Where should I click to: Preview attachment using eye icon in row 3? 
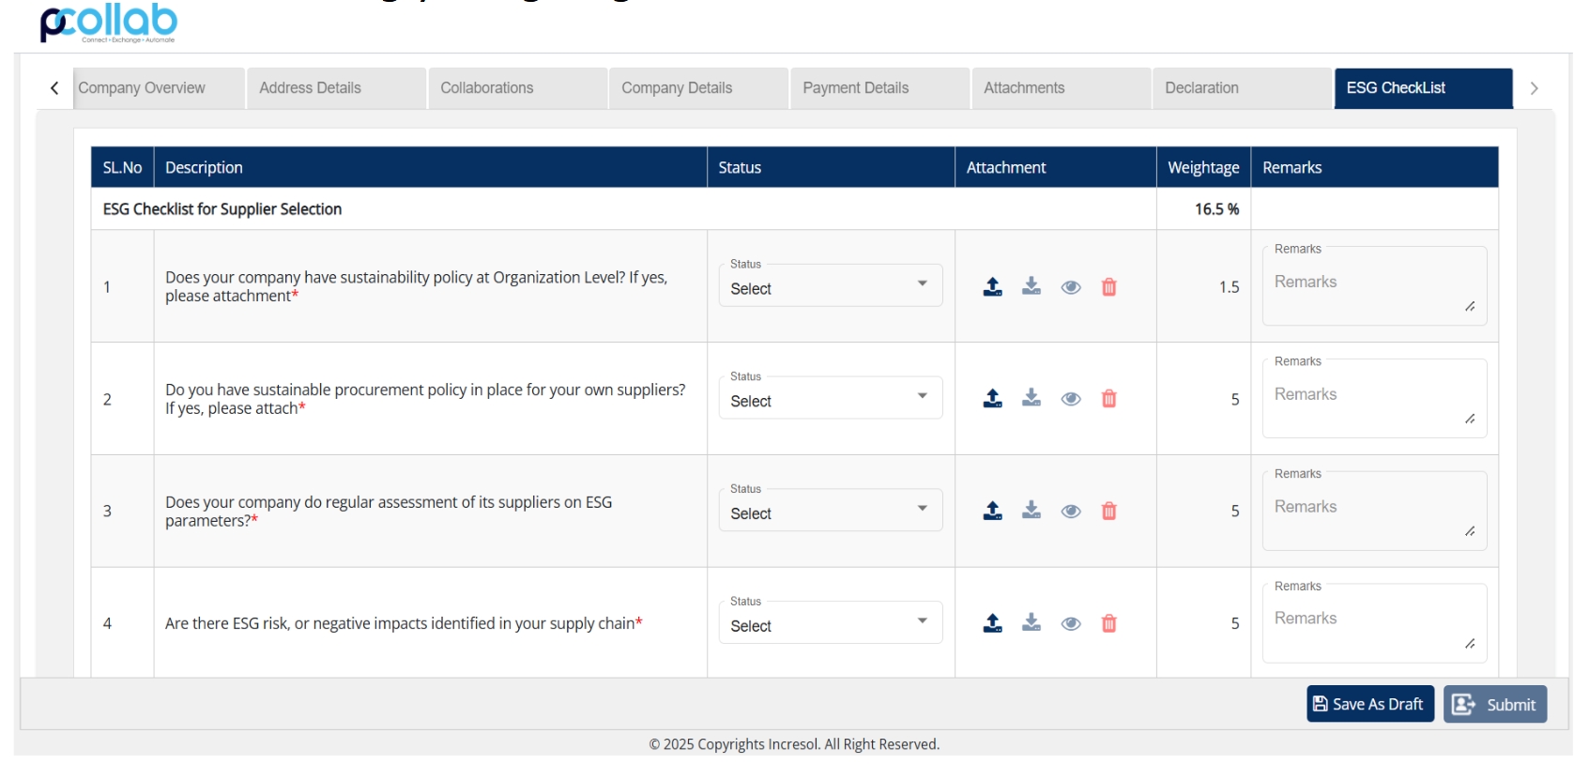click(1071, 512)
